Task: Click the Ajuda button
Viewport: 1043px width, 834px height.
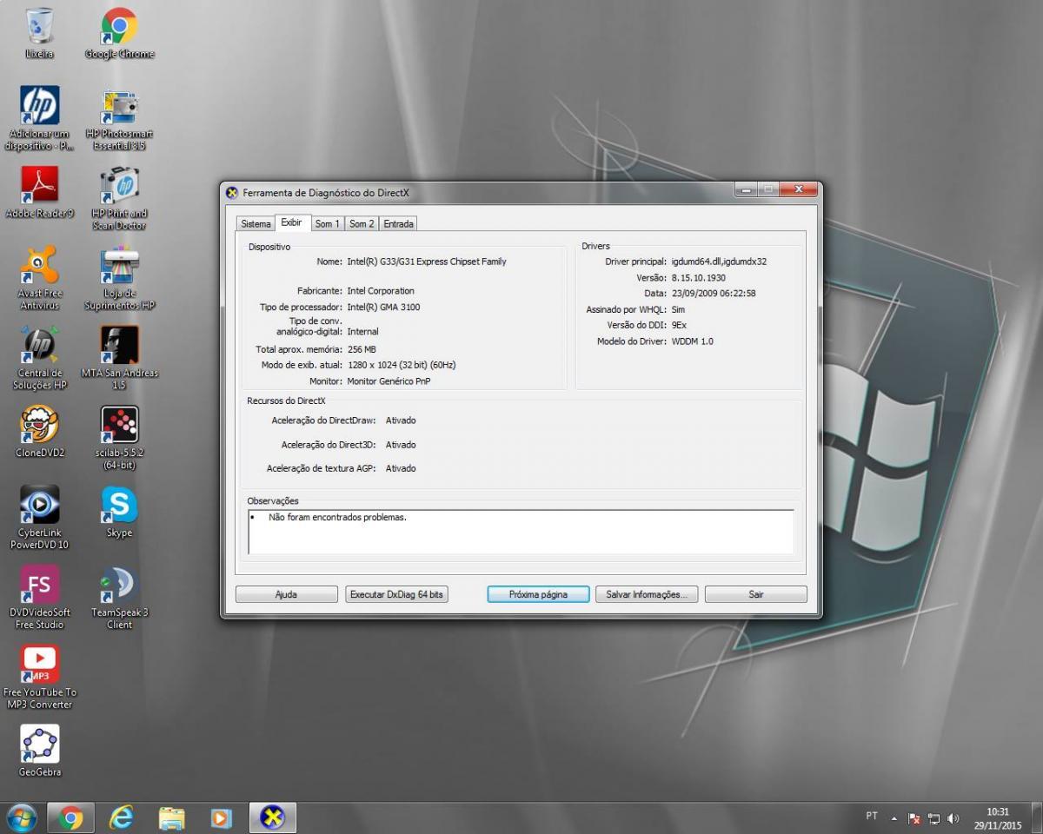Action: coord(286,594)
